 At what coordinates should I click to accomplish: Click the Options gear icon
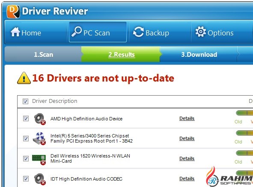pyautogui.click(x=201, y=32)
